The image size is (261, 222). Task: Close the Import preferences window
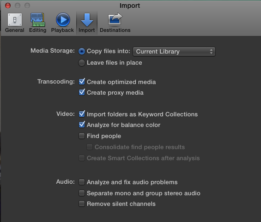[x=8, y=6]
